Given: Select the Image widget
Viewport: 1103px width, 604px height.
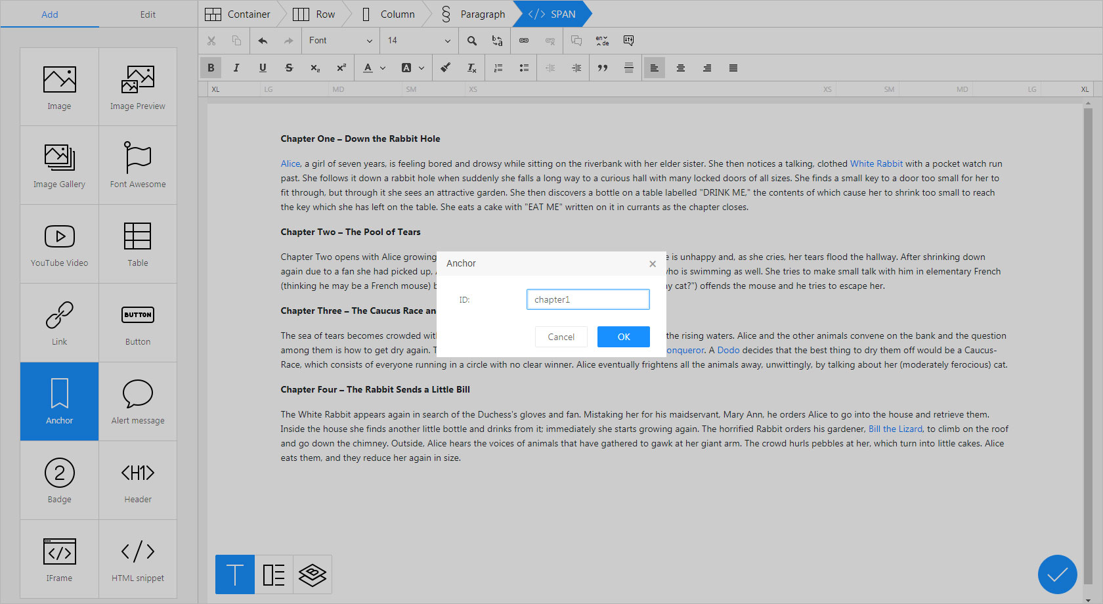Looking at the screenshot, I should point(59,87).
